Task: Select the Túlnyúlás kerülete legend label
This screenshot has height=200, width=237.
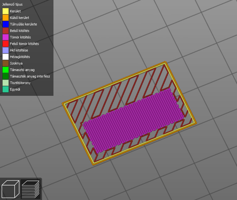Action: coord(23,24)
